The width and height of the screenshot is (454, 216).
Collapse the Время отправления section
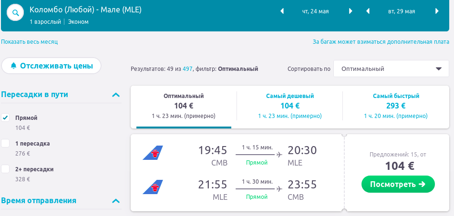coord(116,201)
